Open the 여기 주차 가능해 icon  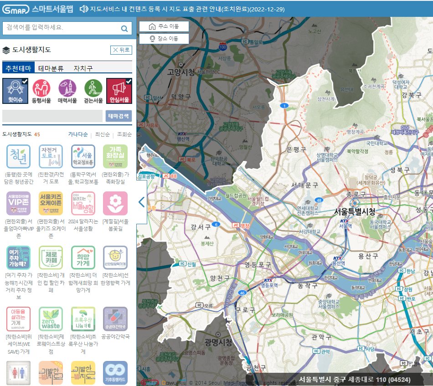pos(19,257)
